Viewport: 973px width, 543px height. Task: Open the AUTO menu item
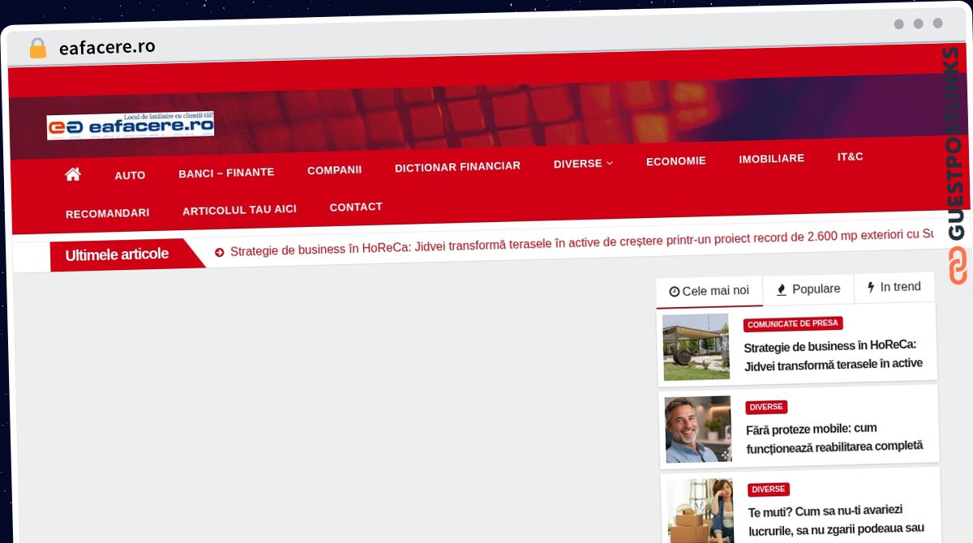coord(130,175)
